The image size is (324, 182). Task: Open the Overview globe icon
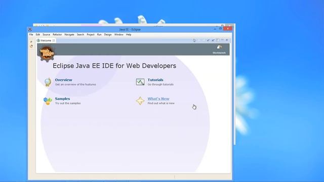click(48, 82)
